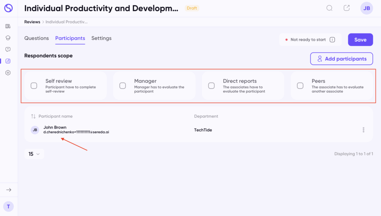
Task: Switch to the Settings tab
Action: pyautogui.click(x=101, y=38)
